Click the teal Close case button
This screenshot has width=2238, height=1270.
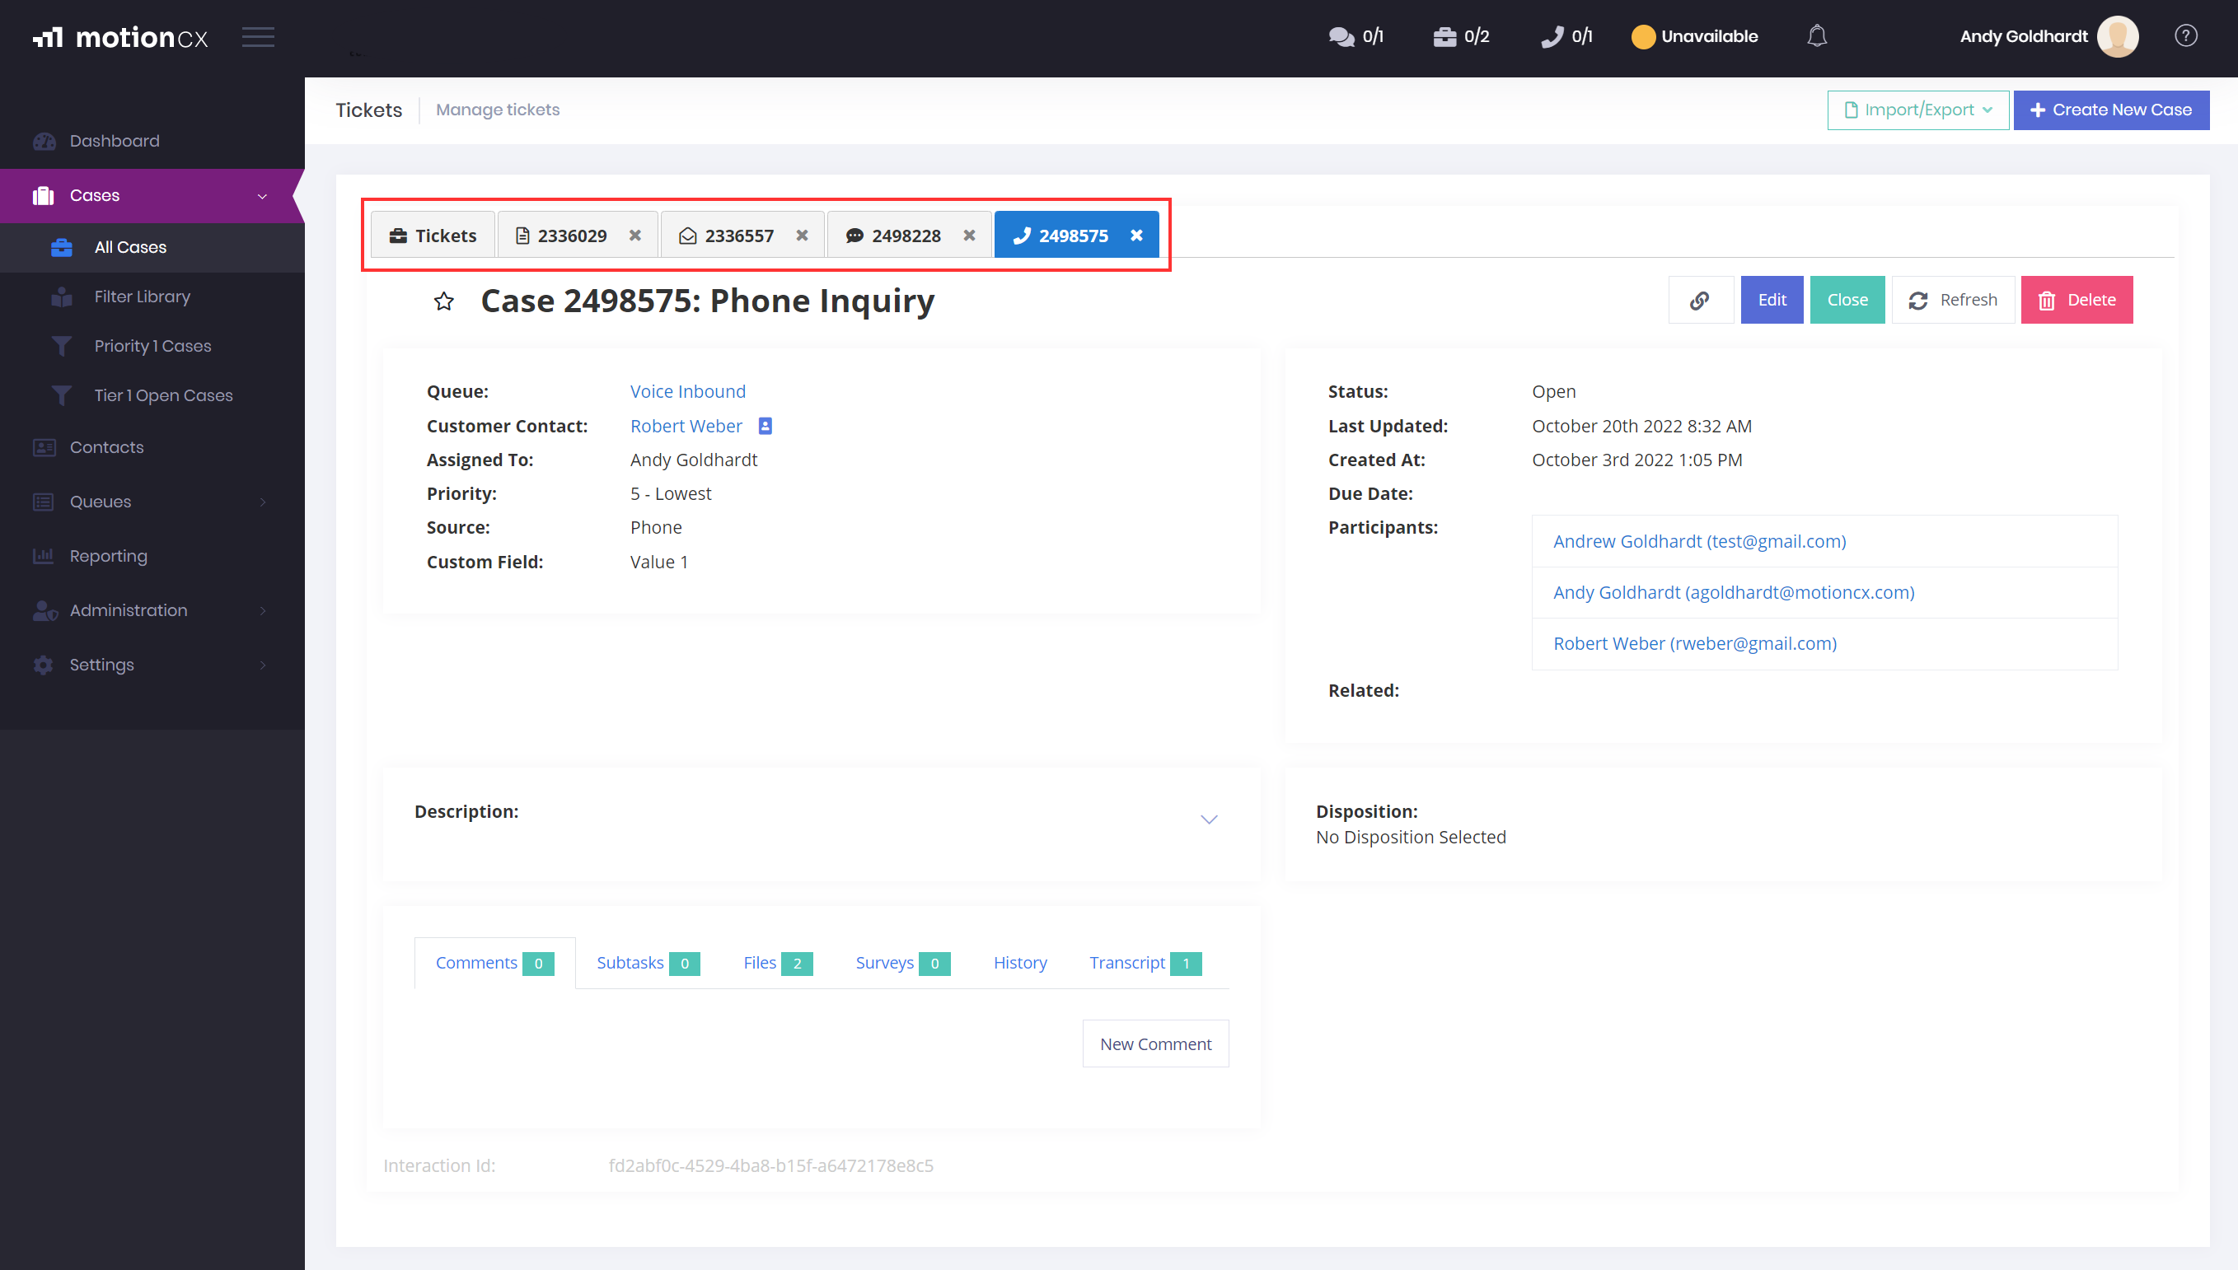coord(1847,300)
